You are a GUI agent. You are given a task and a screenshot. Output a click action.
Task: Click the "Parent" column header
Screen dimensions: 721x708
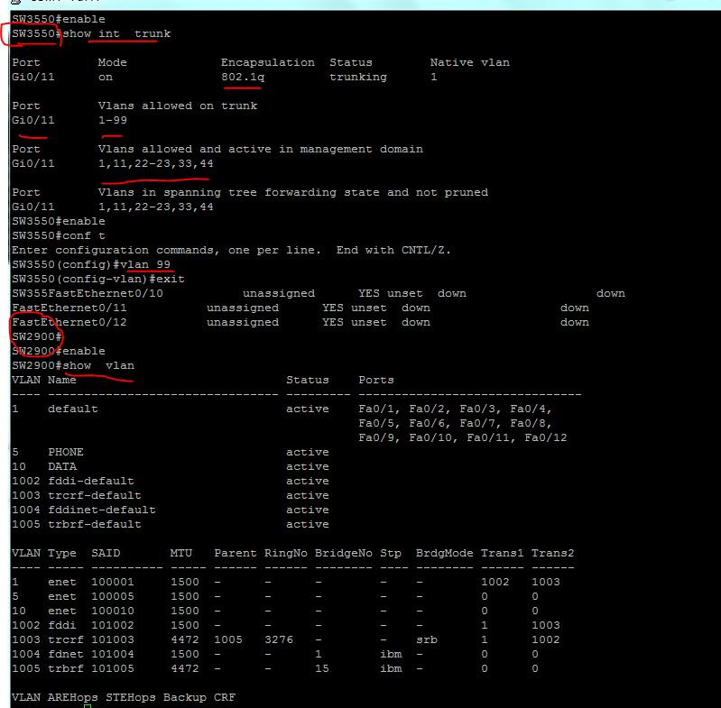tap(235, 553)
